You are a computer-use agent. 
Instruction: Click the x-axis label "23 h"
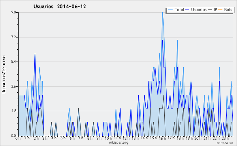point(225,139)
